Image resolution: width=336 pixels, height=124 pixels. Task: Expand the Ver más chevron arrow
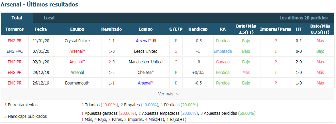click(178, 94)
